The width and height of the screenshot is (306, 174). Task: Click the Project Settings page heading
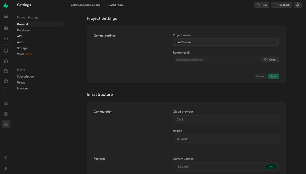coord(102,18)
